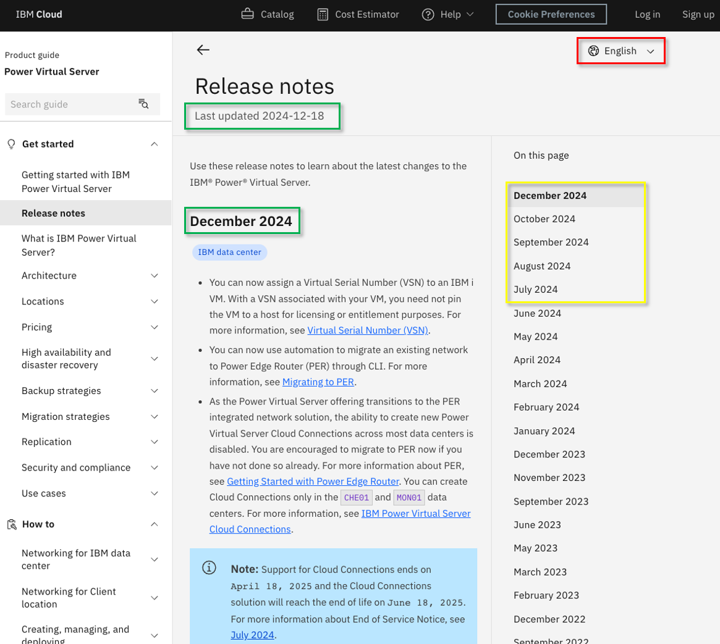Expand the Locations section
Screen dimensions: 720x644
point(155,301)
